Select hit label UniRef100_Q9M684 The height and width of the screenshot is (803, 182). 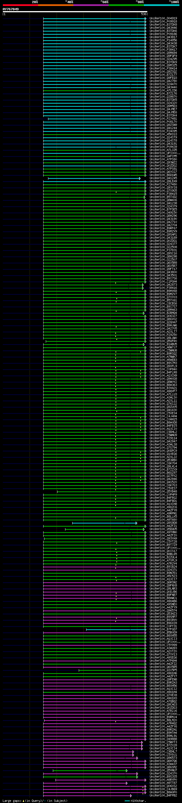(163, 53)
